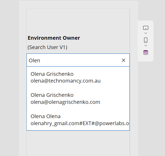The image size is (165, 156).
Task: Choose the olena@technomancy.com.au email line
Action: pyautogui.click(x=65, y=81)
